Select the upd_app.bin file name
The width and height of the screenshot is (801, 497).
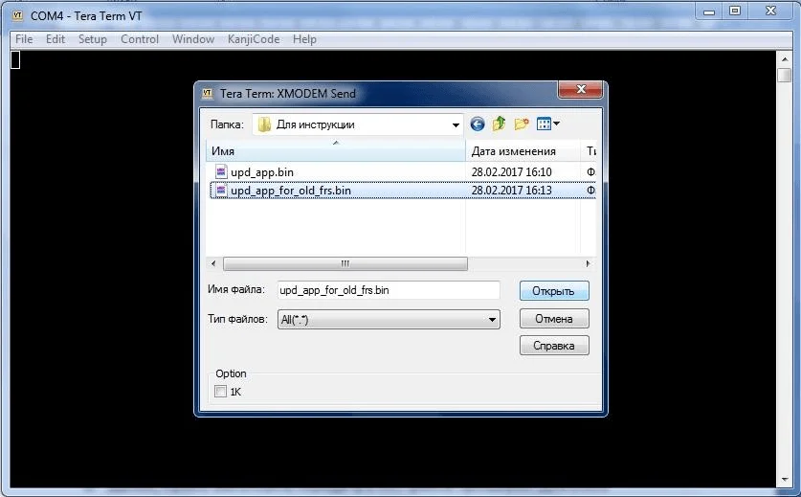(x=262, y=171)
